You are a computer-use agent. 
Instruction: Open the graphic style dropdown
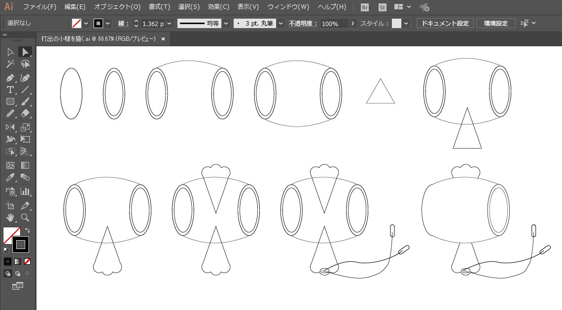pyautogui.click(x=406, y=24)
